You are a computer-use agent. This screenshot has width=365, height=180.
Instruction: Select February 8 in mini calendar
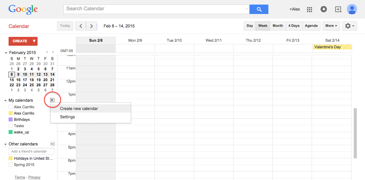12,74
